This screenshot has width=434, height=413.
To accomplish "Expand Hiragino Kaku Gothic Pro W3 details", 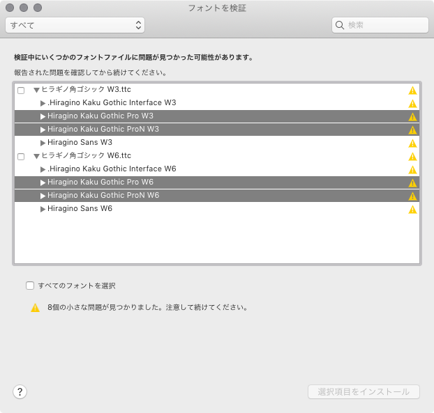I will point(43,116).
